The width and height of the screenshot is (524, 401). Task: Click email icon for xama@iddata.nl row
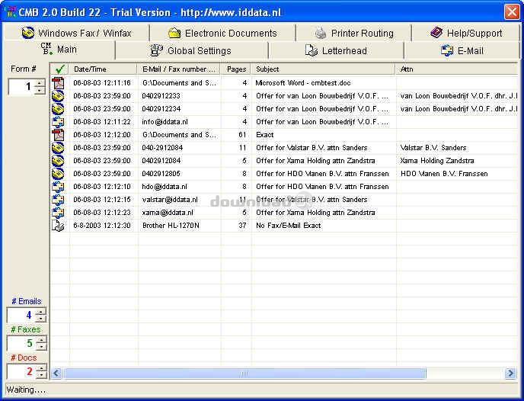coord(58,213)
